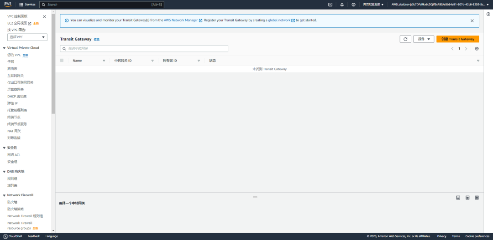Go to next page arrow

pos(466,49)
